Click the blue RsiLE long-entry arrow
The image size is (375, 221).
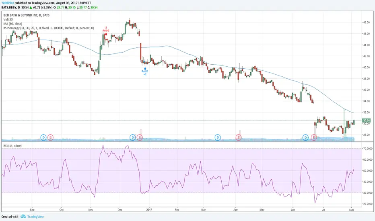click(x=145, y=69)
